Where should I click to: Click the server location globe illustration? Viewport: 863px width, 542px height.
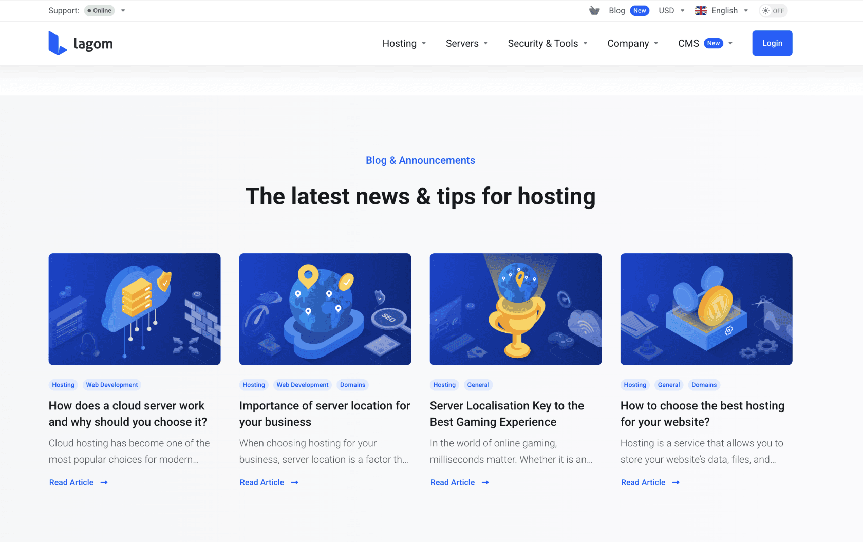[x=325, y=309]
